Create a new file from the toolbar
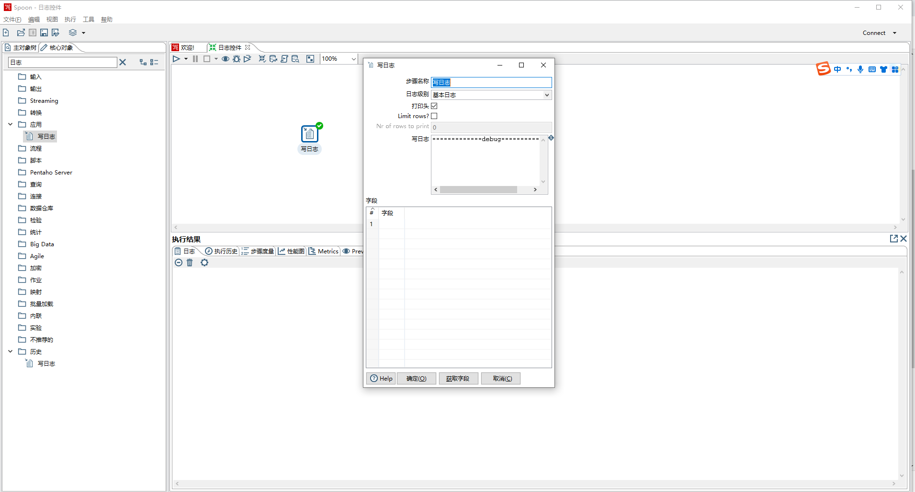The image size is (915, 492). tap(6, 33)
